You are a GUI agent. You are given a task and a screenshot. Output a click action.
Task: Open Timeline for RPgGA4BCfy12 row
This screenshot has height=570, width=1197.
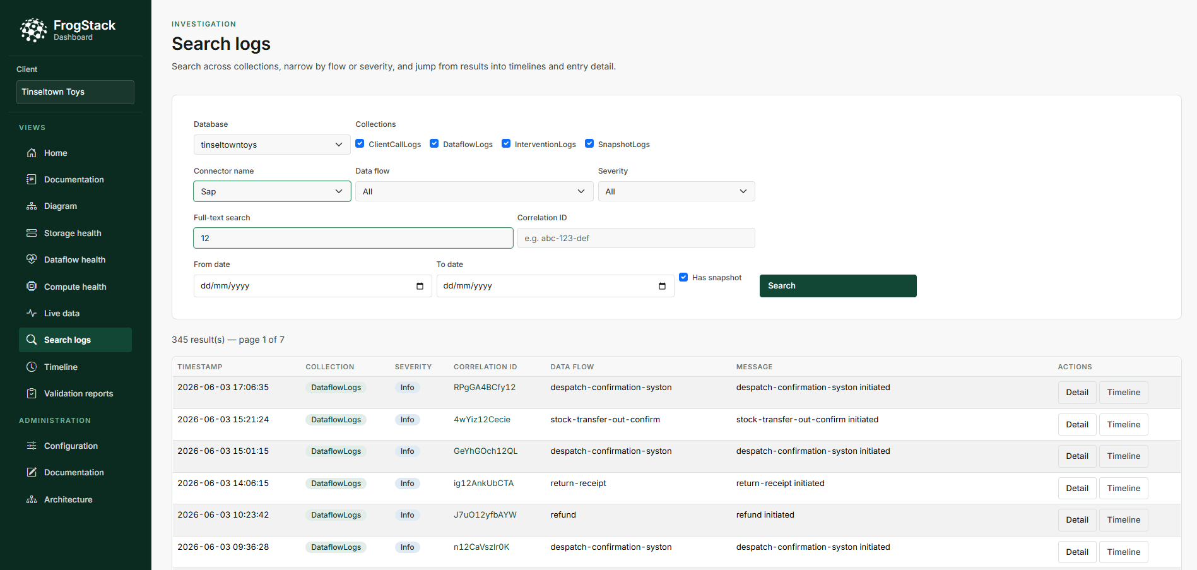point(1123,393)
